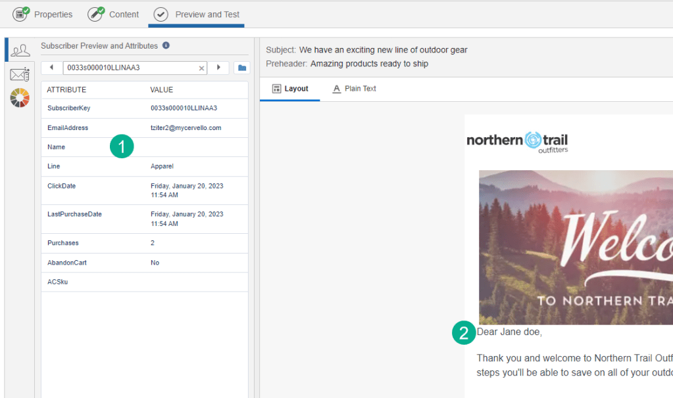673x398 pixels.
Task: Select the EmailAddress attribute row
Action: (x=145, y=128)
